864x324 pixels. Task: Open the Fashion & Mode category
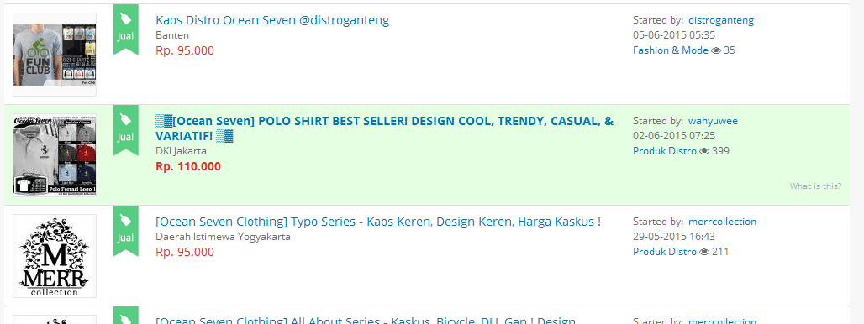[671, 50]
